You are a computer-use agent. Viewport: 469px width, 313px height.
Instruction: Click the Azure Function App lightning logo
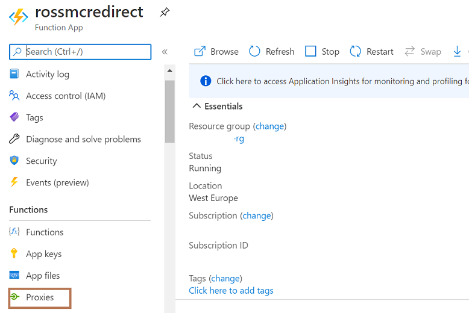(19, 17)
